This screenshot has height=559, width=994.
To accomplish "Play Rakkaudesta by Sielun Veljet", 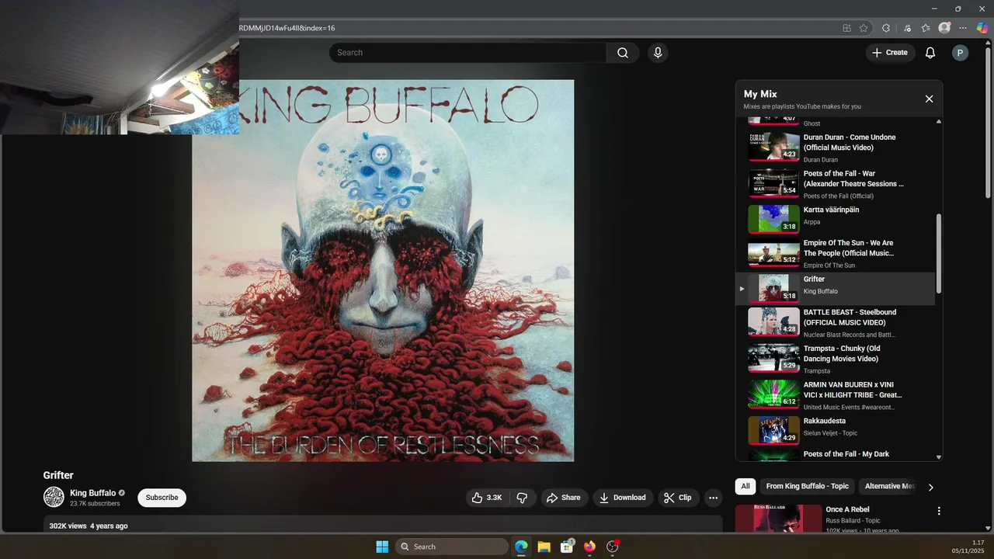I will click(x=836, y=430).
